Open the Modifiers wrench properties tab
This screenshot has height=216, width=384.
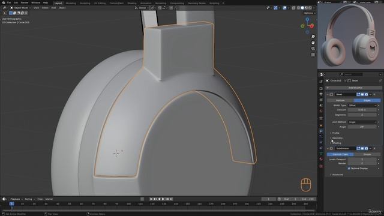[321, 131]
